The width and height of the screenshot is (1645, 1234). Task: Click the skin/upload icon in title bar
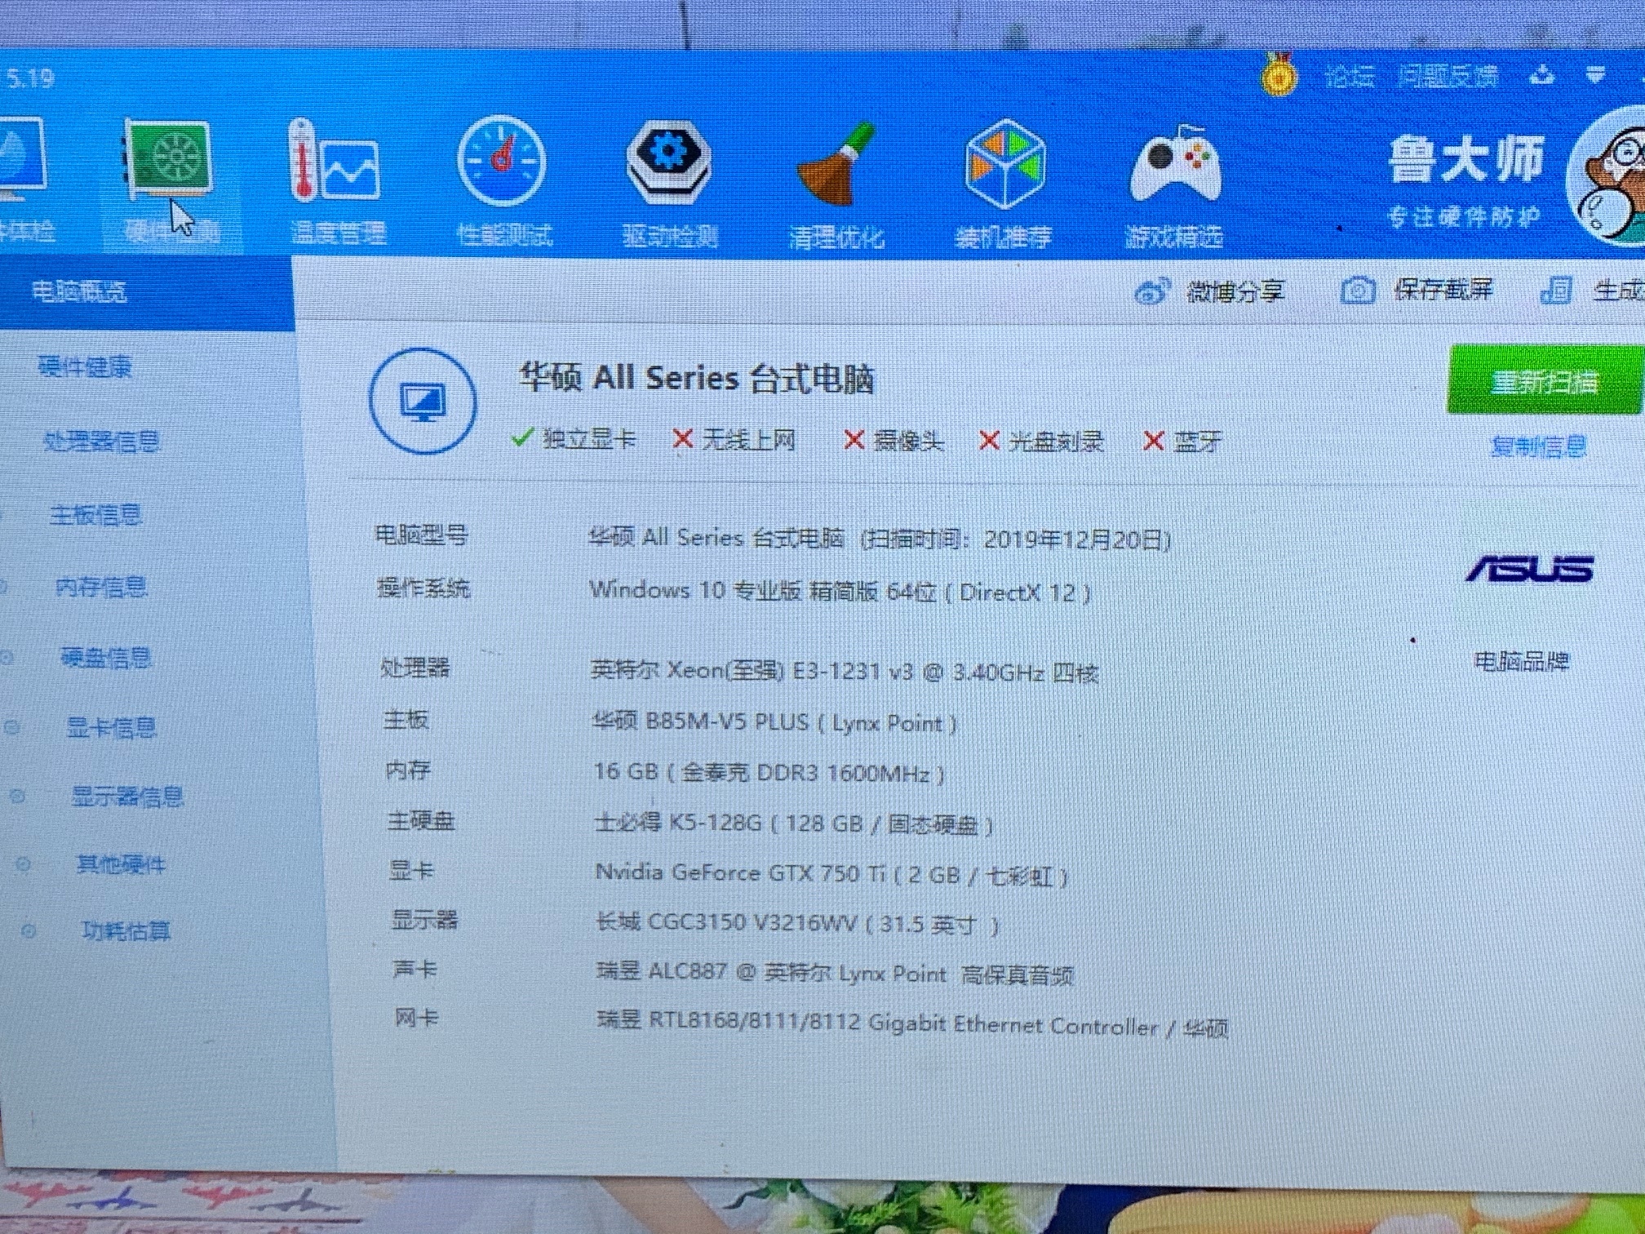pos(1541,76)
